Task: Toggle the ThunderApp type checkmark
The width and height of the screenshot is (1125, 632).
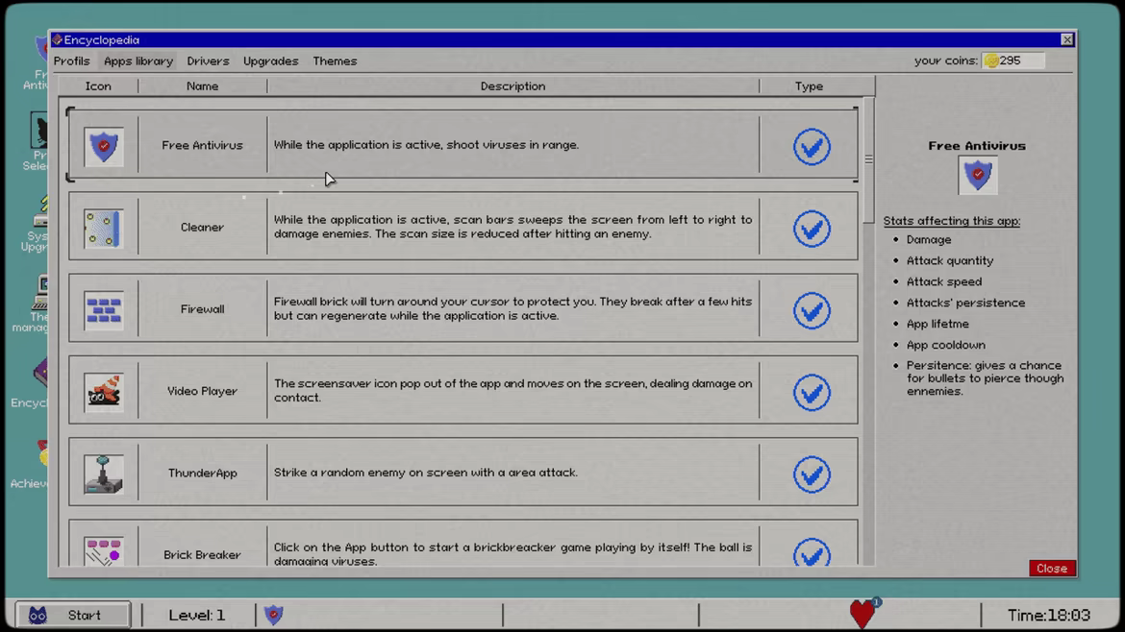Action: 812,474
